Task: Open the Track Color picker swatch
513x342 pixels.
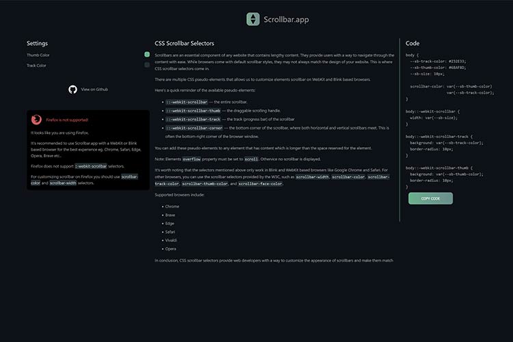Action: coord(147,66)
